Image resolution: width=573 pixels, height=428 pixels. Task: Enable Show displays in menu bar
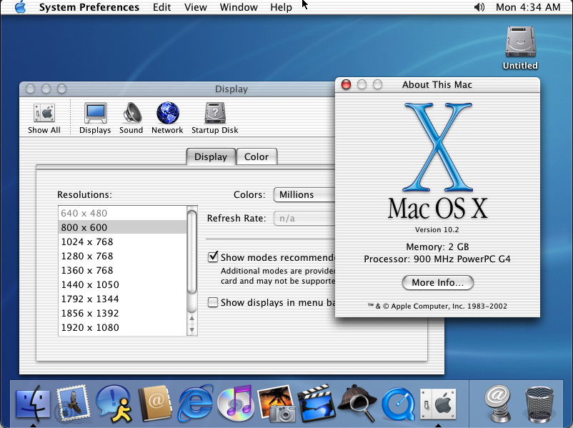click(x=213, y=302)
